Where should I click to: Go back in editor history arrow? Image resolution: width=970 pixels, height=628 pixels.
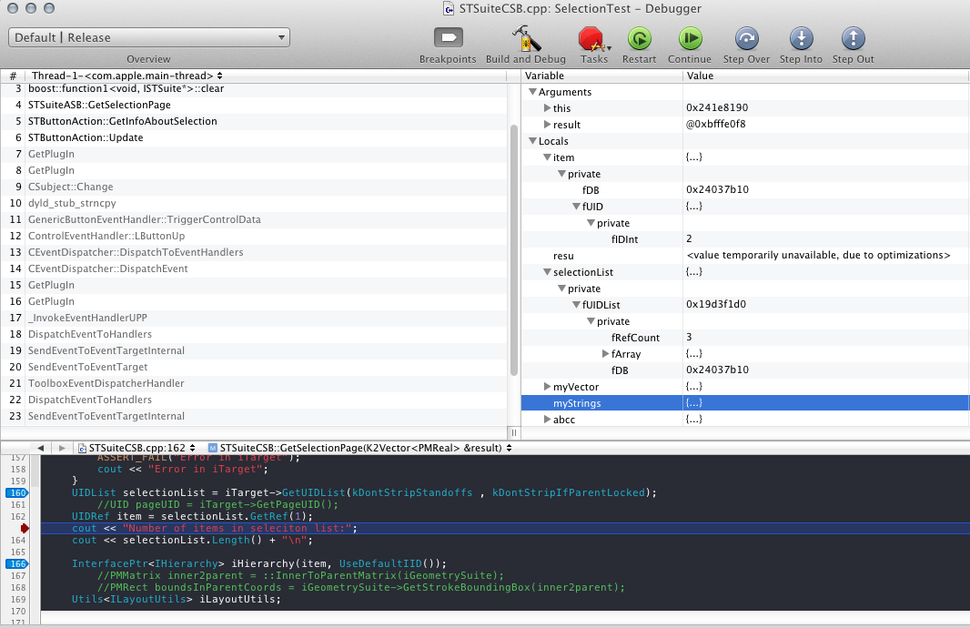tap(40, 448)
